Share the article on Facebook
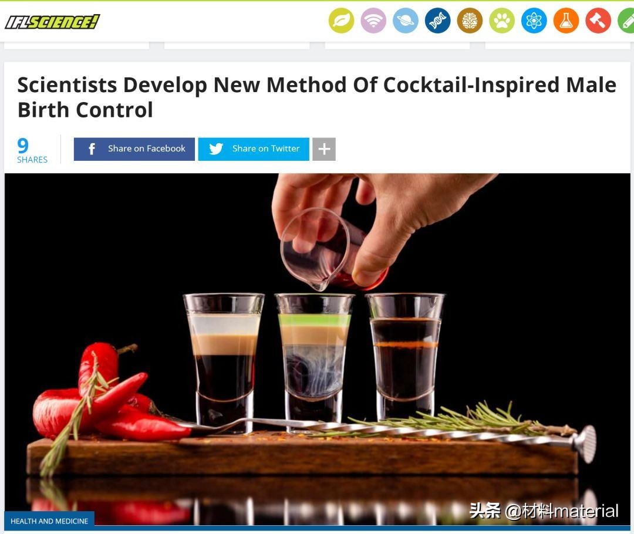Image resolution: width=634 pixels, height=534 pixels. tap(134, 149)
